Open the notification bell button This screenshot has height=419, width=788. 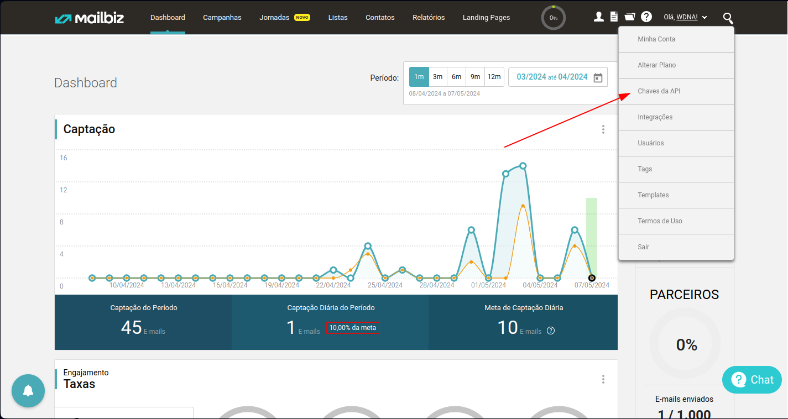pos(28,391)
